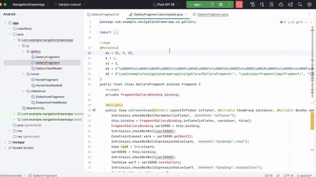The image size is (316, 177).
Task: Select res (generated) folder
Action: point(26,137)
